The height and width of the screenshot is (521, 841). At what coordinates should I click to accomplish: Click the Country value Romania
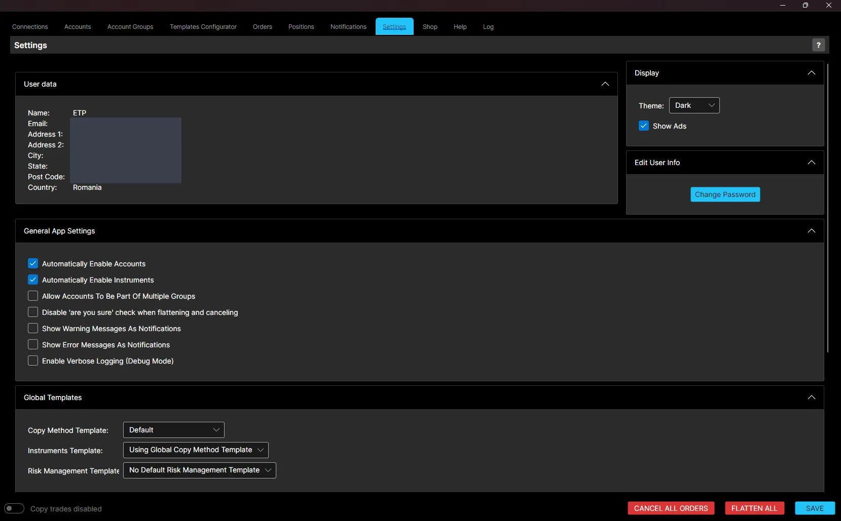pyautogui.click(x=87, y=187)
